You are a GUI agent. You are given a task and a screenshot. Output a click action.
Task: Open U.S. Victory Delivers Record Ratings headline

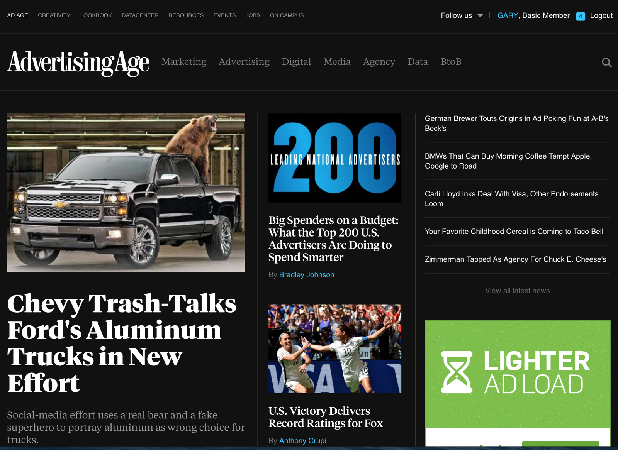326,417
